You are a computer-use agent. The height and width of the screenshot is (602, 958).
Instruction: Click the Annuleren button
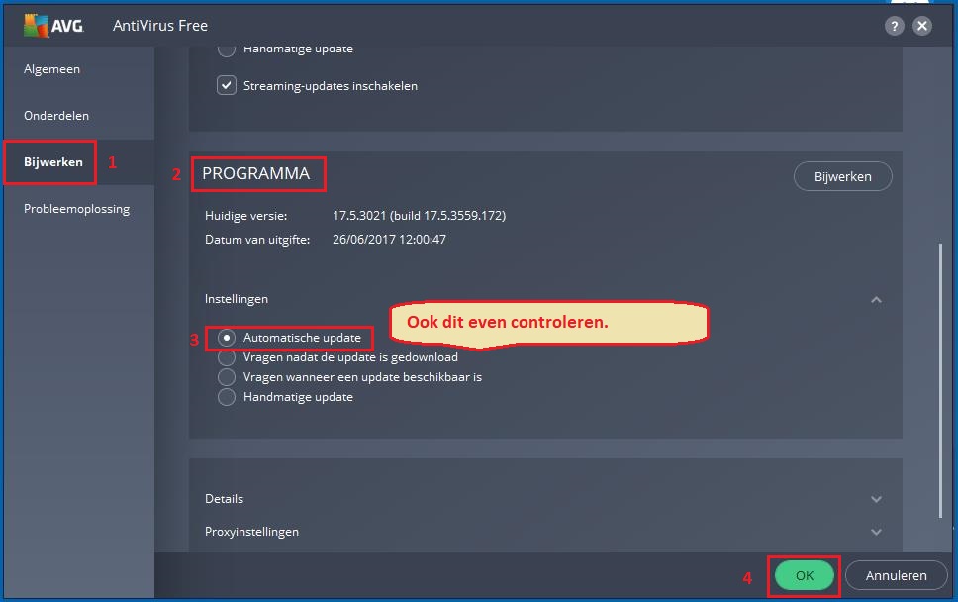click(x=896, y=575)
